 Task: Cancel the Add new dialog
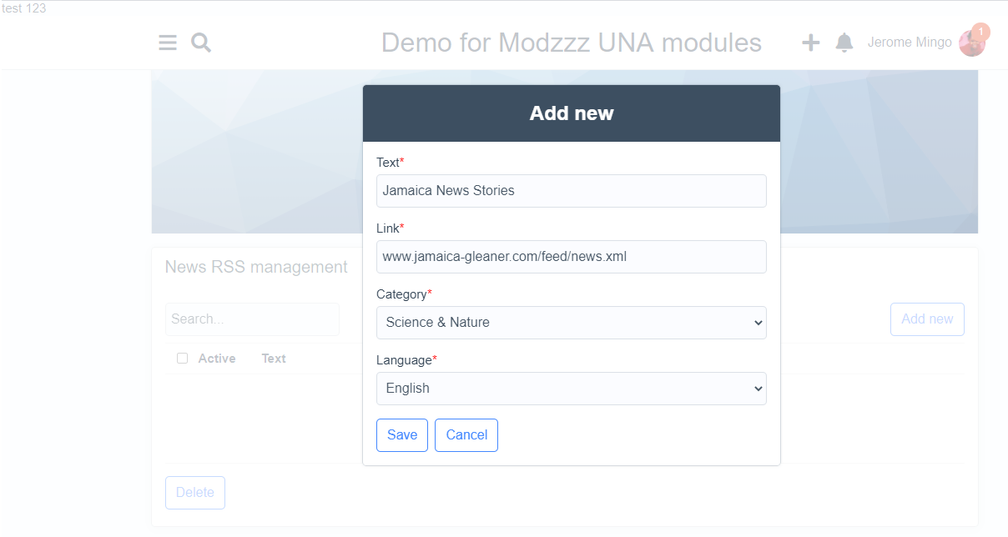tap(466, 435)
